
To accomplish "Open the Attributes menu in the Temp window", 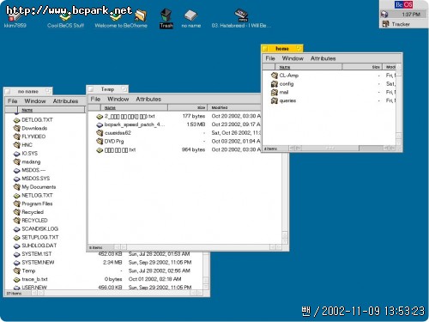I will [x=148, y=99].
